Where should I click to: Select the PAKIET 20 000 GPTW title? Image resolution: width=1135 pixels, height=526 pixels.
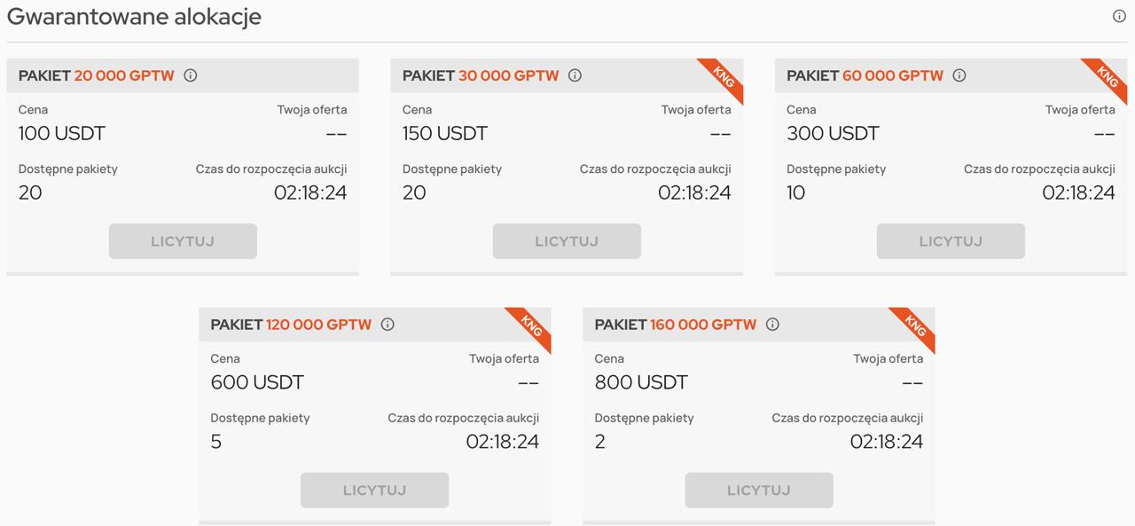pyautogui.click(x=97, y=75)
